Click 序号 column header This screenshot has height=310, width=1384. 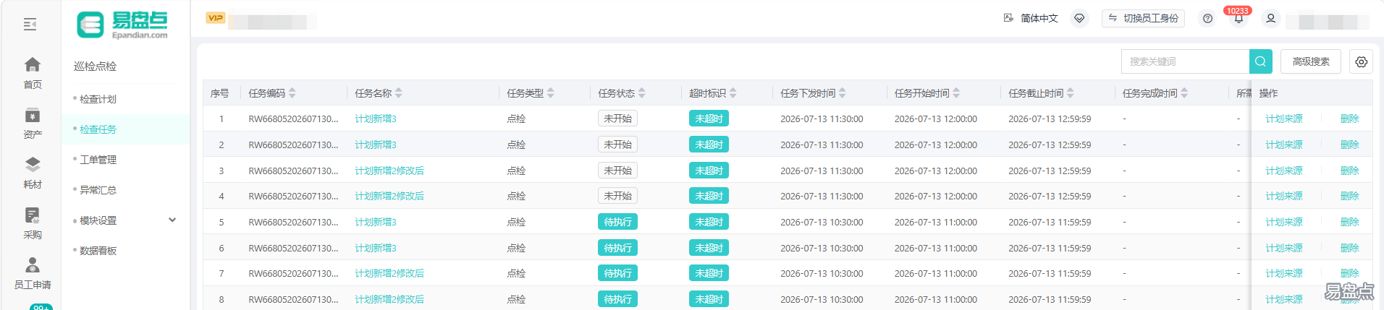click(x=219, y=93)
